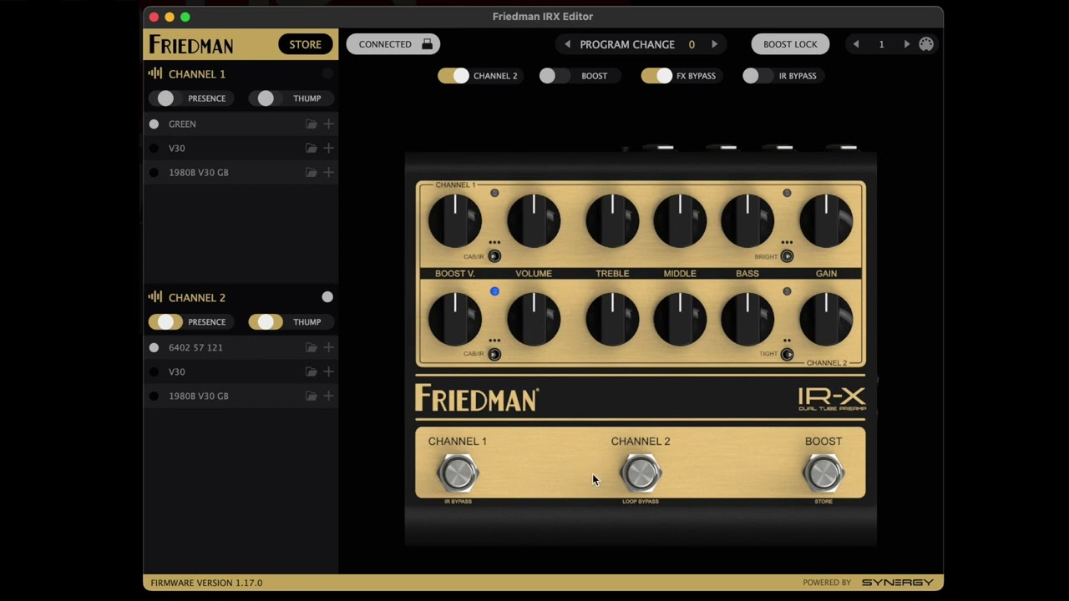The height and width of the screenshot is (601, 1069).
Task: Open folder icon for GREEN row
Action: (311, 124)
